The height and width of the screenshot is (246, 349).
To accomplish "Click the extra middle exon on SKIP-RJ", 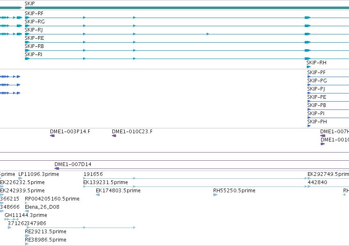I will 208,34.
